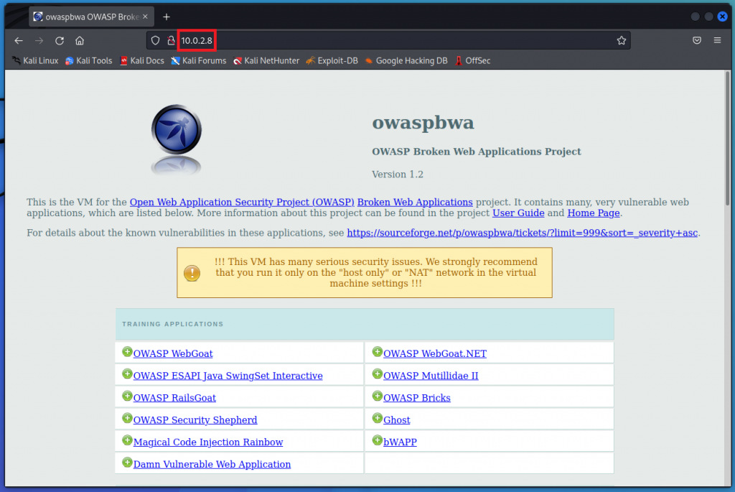
Task: Click the Training Applications header
Action: click(x=365, y=324)
